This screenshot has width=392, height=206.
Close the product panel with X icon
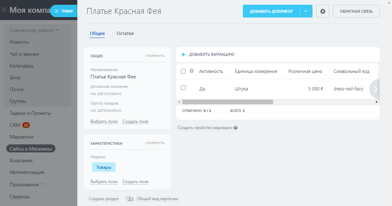56,11
